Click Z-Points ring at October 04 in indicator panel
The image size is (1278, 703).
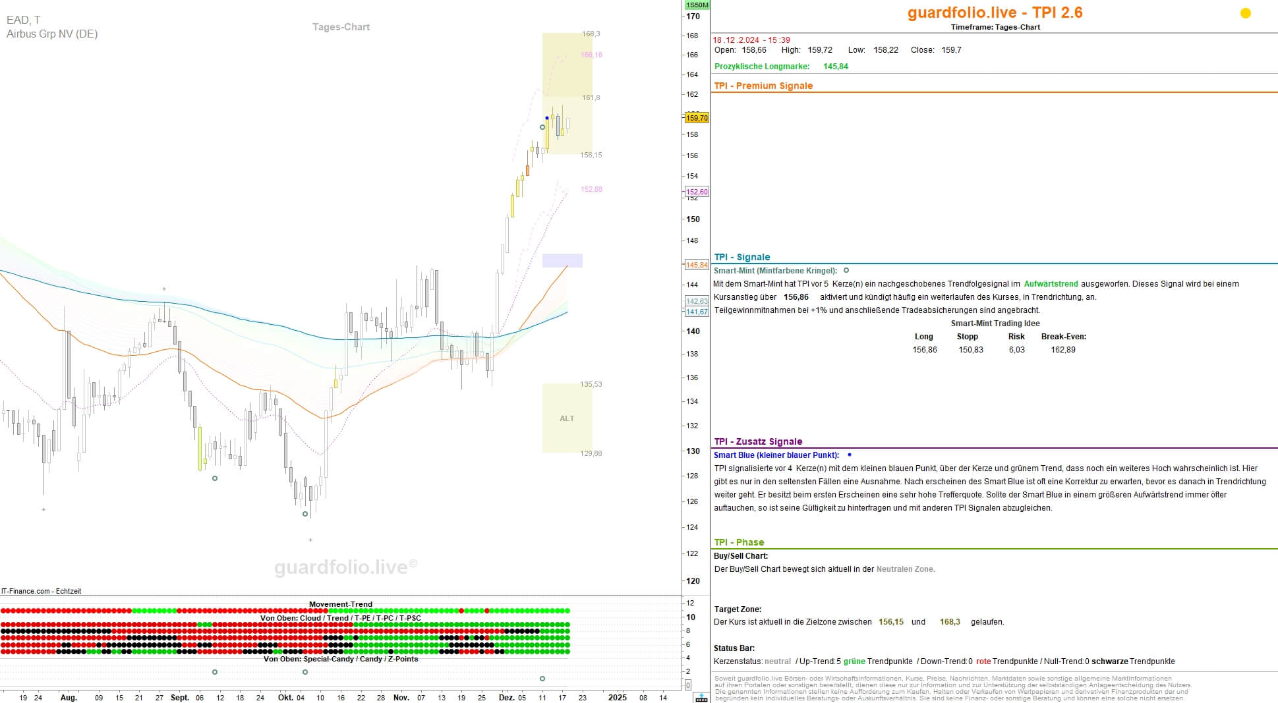(x=305, y=672)
